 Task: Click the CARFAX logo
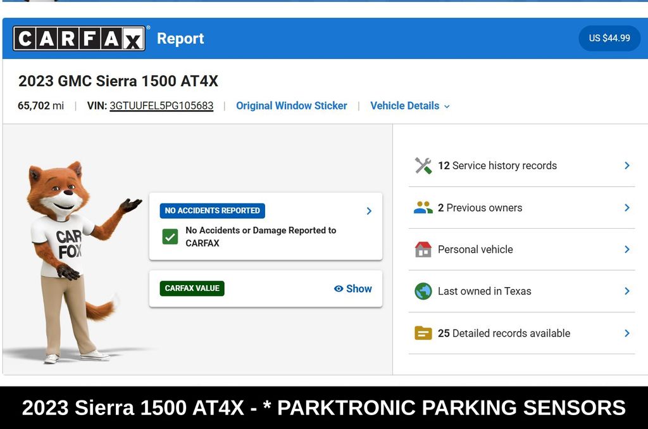[79, 39]
